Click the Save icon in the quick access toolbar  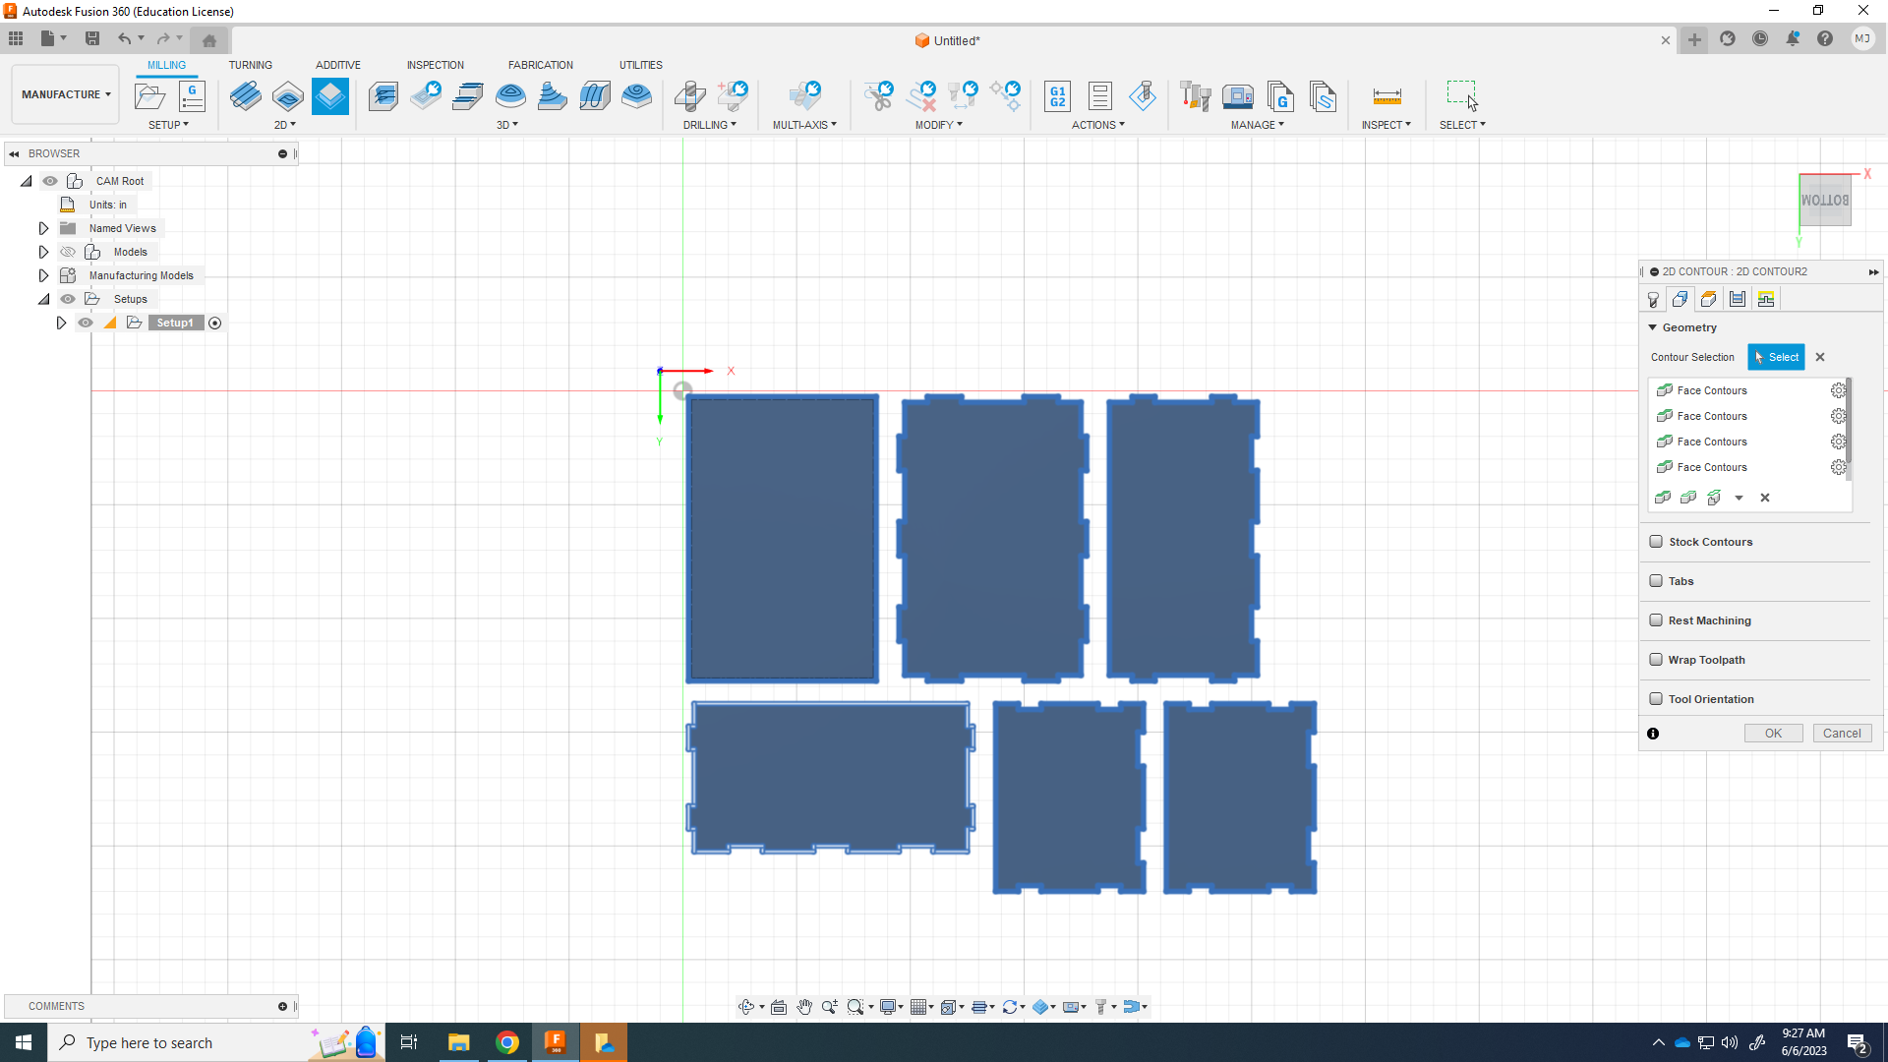pos(92,38)
